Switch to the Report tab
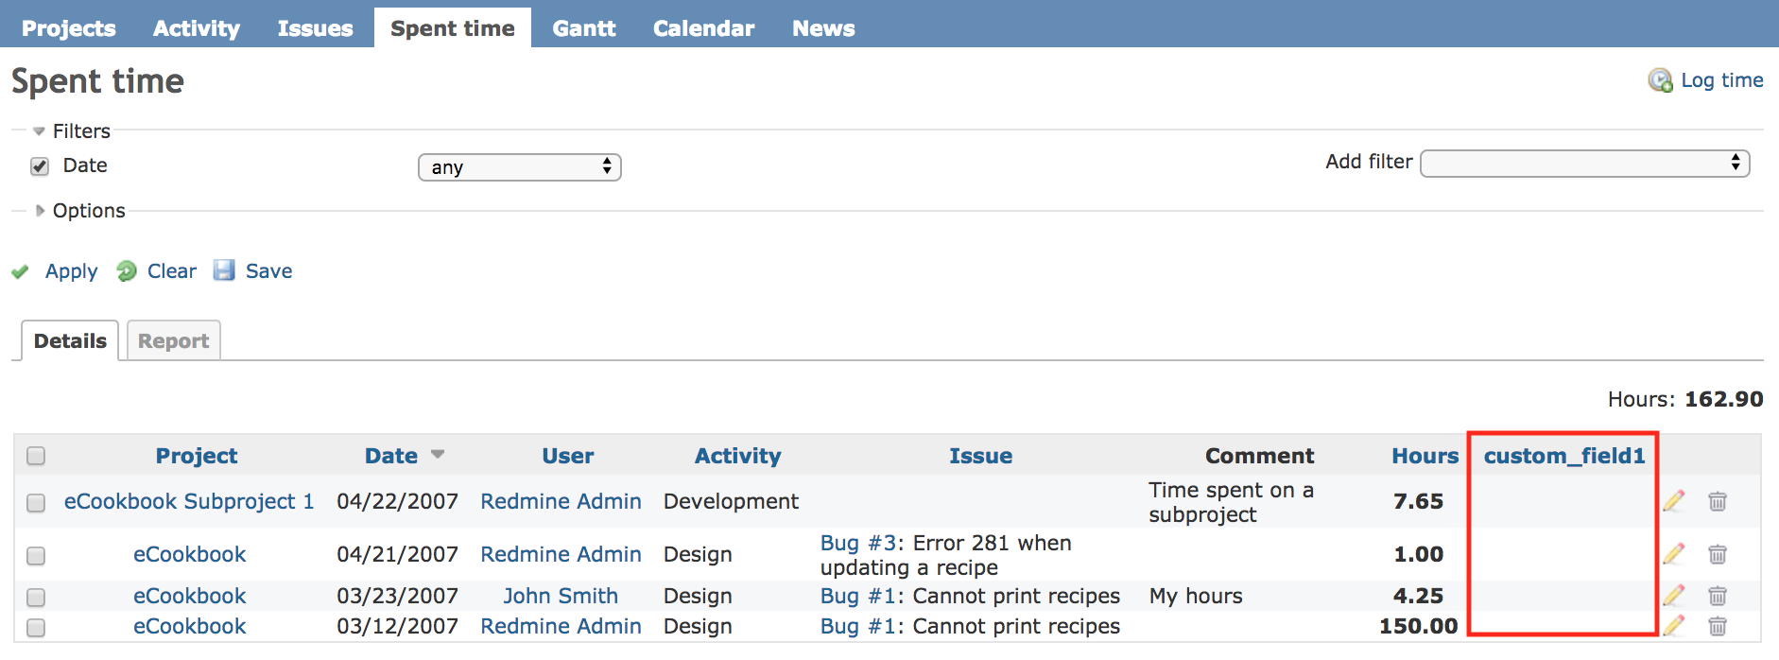The image size is (1779, 660). [x=173, y=341]
